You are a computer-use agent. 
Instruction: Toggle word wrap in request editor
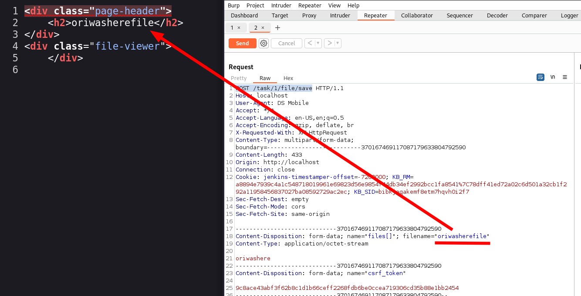(540, 77)
